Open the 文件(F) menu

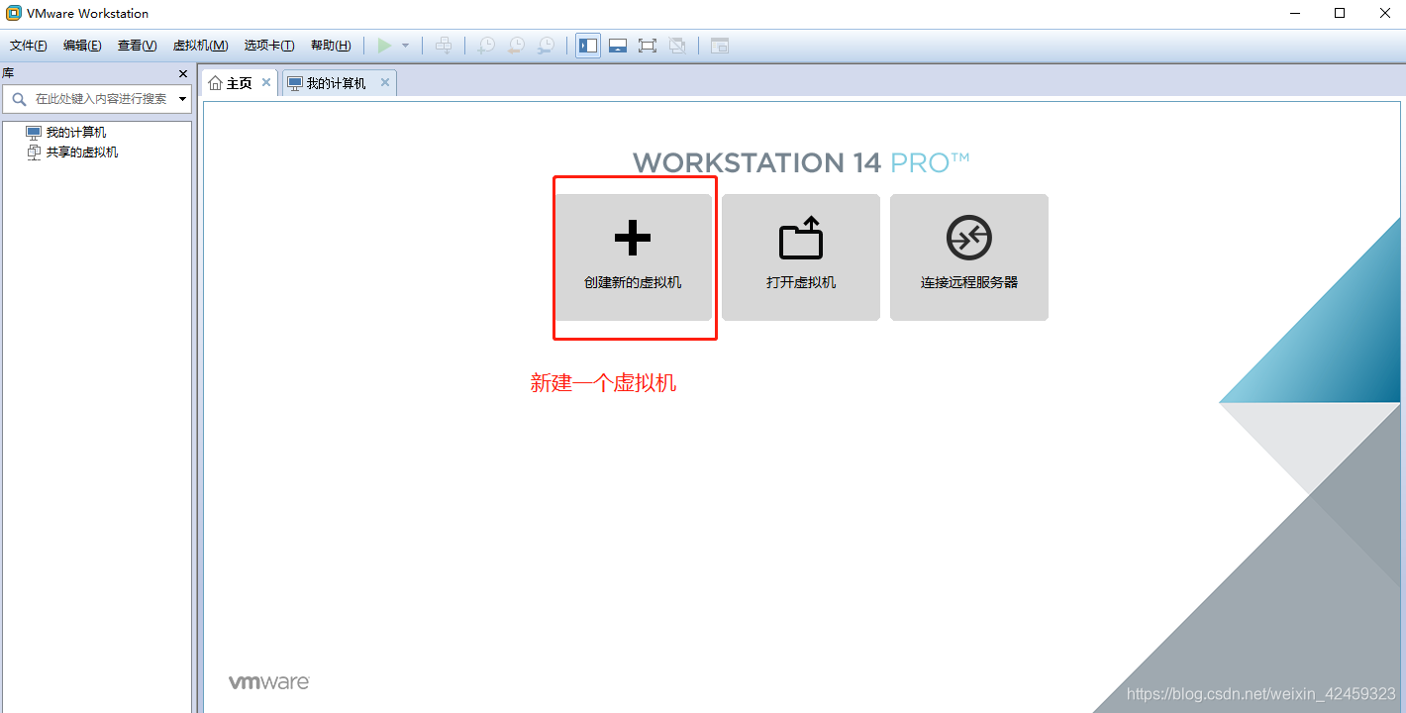click(x=29, y=46)
